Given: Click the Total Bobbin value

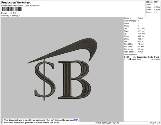Looking at the screenshot, I should tap(140, 52).
